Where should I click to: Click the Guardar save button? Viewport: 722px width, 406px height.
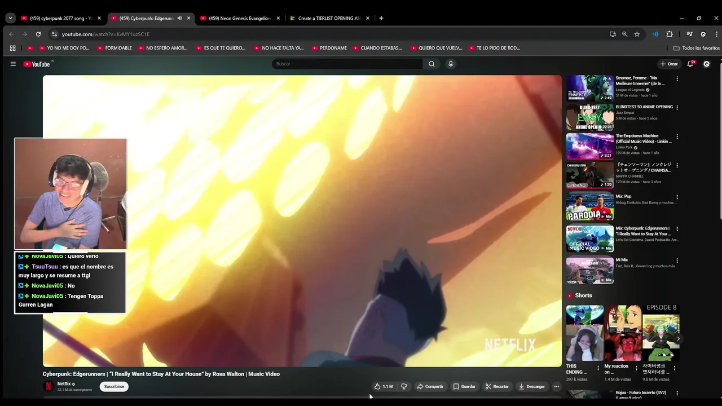coord(464,386)
